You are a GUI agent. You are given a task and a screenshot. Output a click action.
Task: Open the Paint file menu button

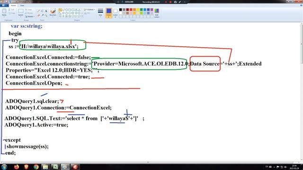click(x=4, y=5)
